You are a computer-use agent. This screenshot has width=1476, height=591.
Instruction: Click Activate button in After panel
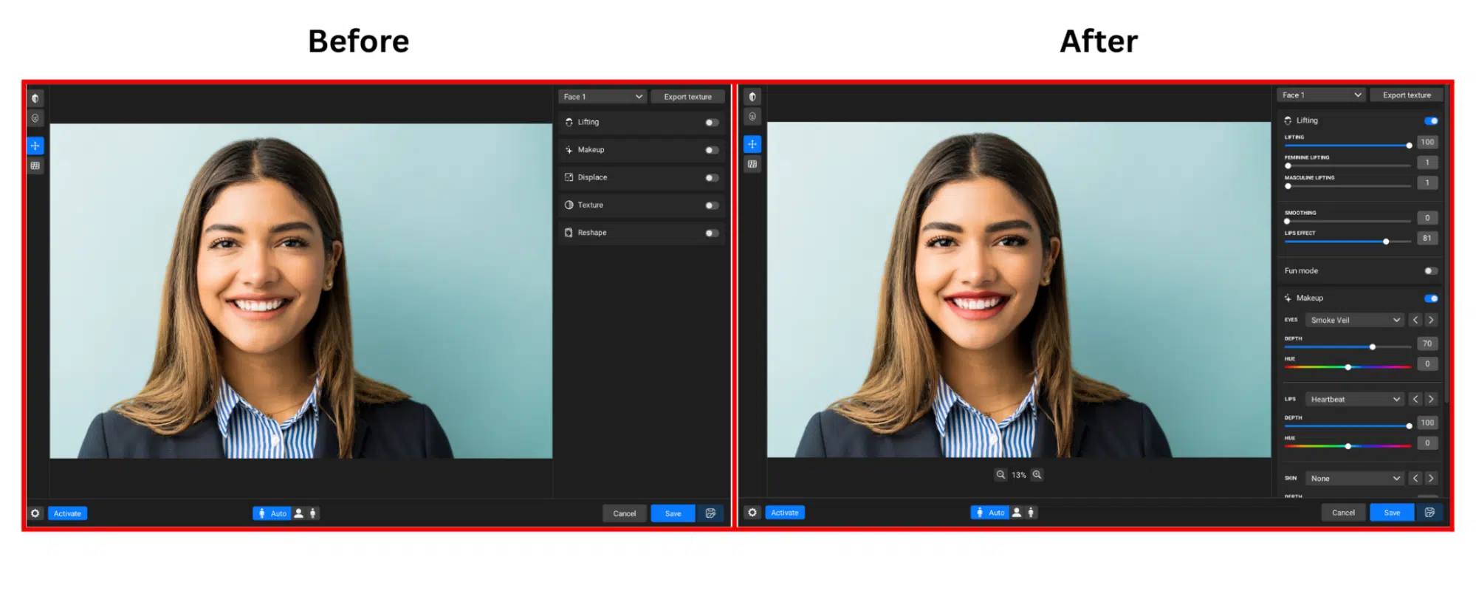(785, 513)
